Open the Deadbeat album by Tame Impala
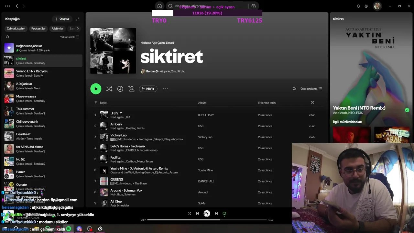The width and height of the screenshot is (414, 233). click(43, 136)
